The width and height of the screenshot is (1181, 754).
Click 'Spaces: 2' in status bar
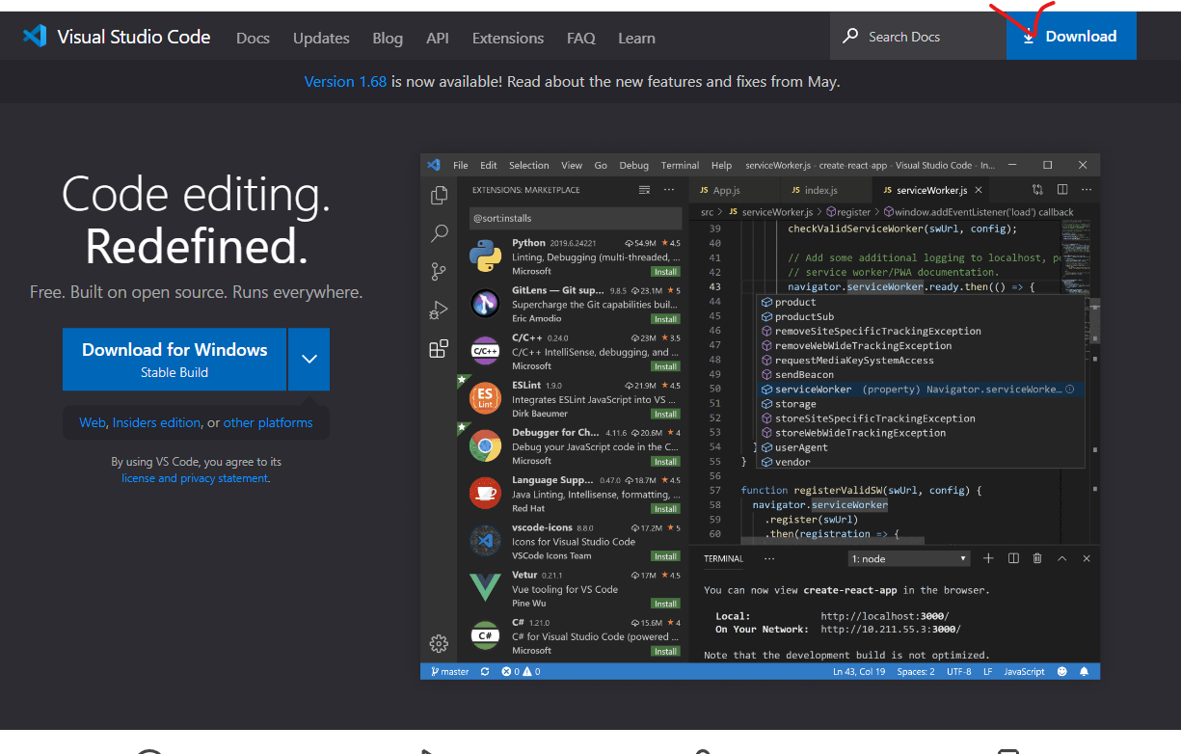(916, 671)
